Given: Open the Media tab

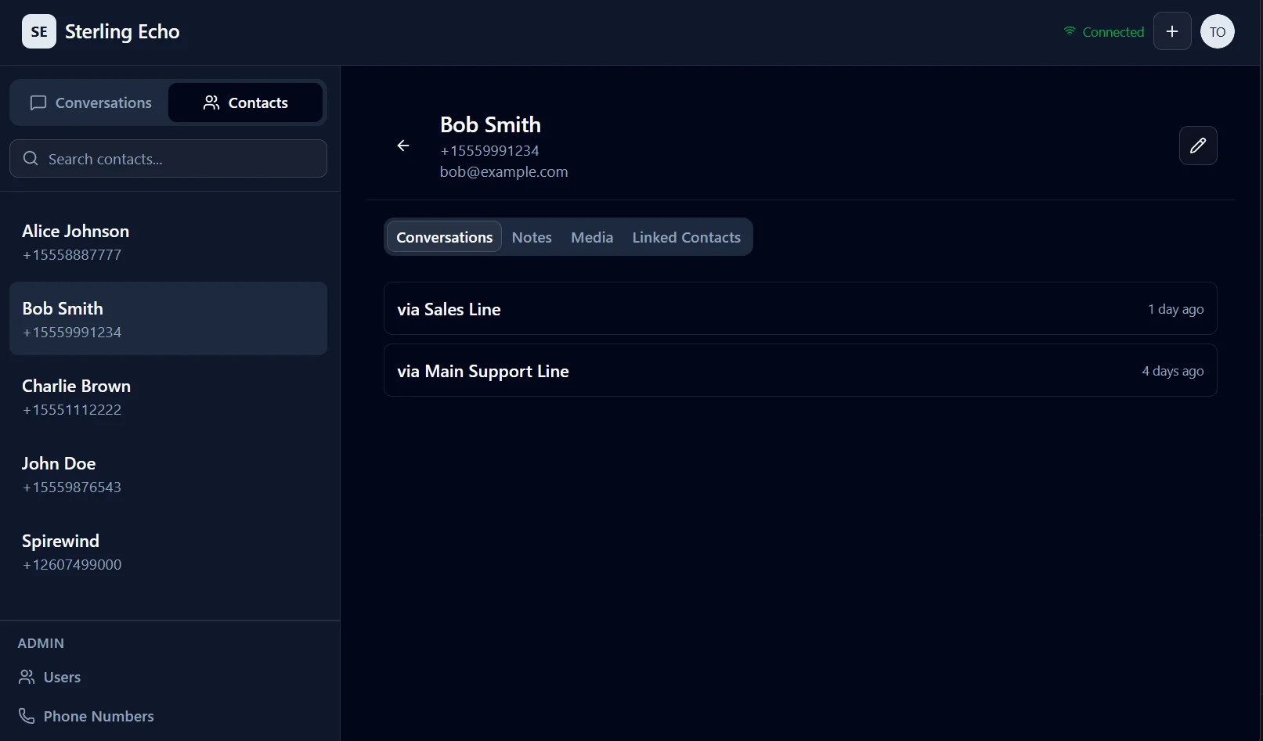Looking at the screenshot, I should tap(591, 236).
